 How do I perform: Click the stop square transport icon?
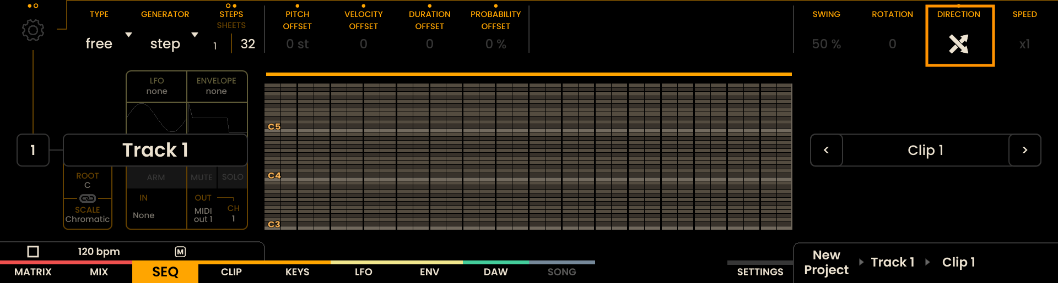tap(33, 252)
